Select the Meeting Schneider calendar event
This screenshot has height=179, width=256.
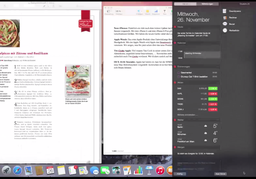(x=202, y=55)
